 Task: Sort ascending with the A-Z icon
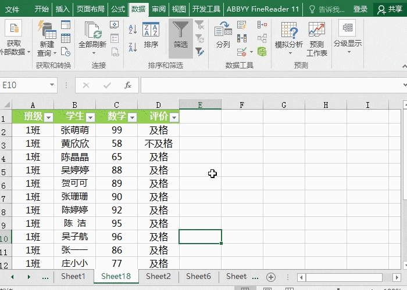133,28
